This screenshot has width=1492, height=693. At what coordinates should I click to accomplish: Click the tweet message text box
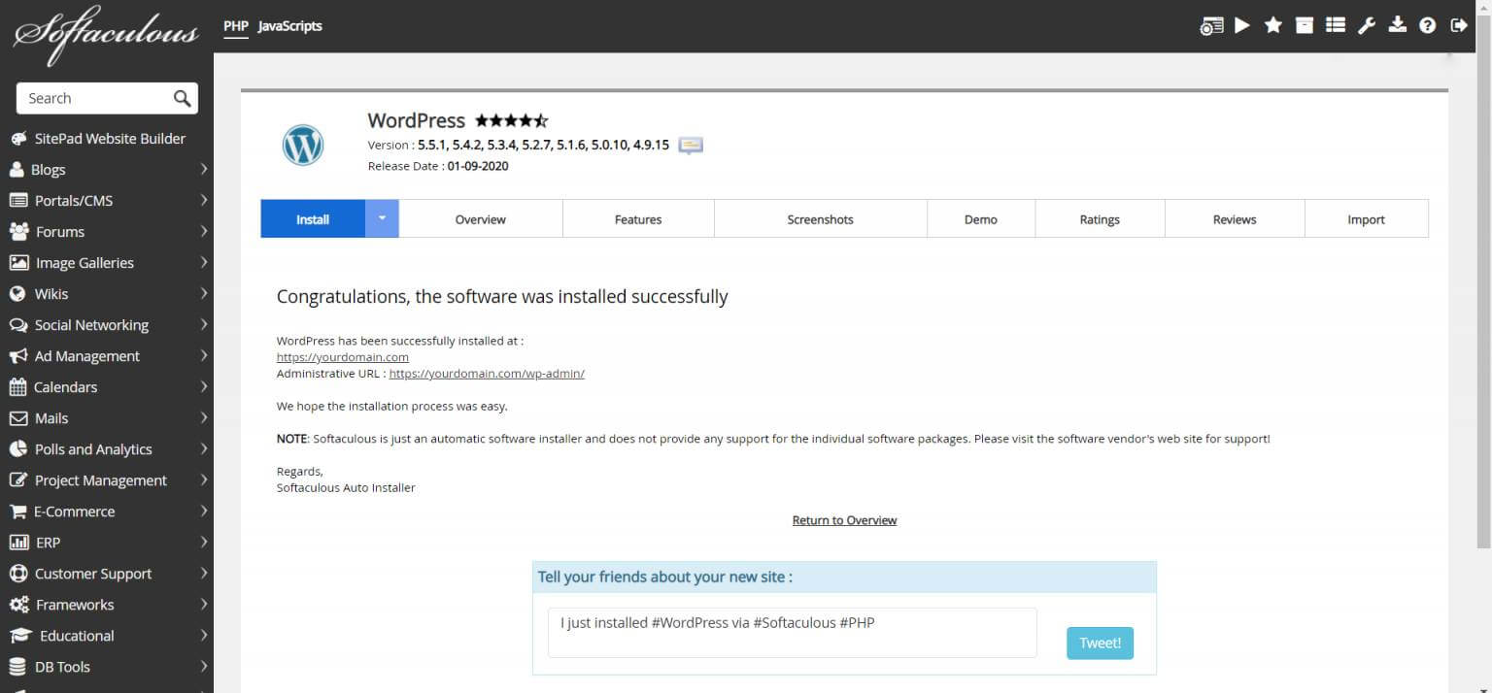(x=793, y=633)
